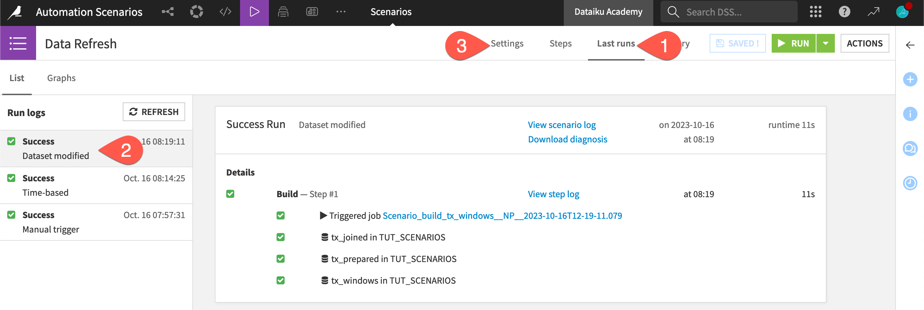Open the Steps tab

point(560,44)
